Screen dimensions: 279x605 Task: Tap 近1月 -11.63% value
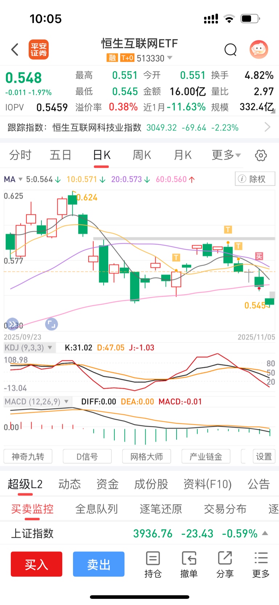[186, 107]
